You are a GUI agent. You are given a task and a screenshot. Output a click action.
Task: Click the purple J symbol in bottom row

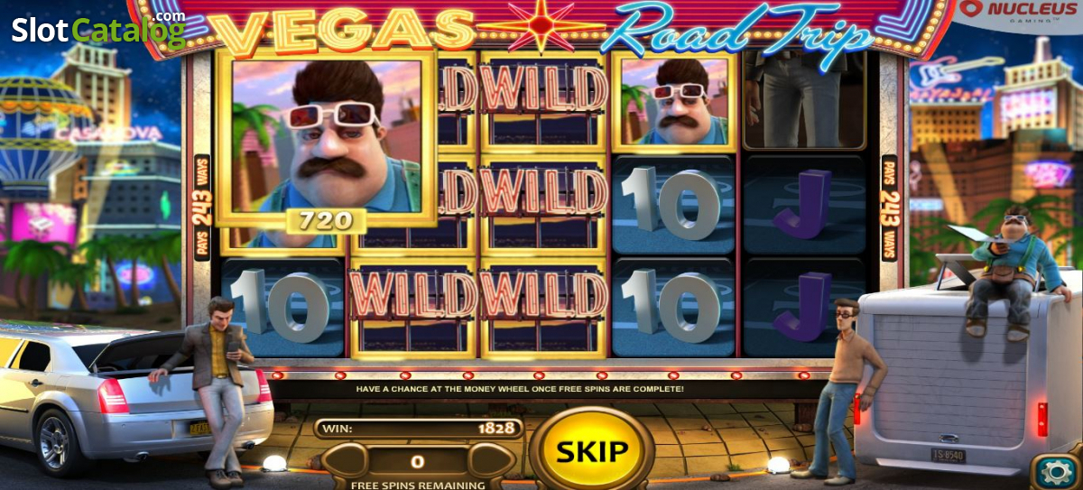tap(803, 307)
